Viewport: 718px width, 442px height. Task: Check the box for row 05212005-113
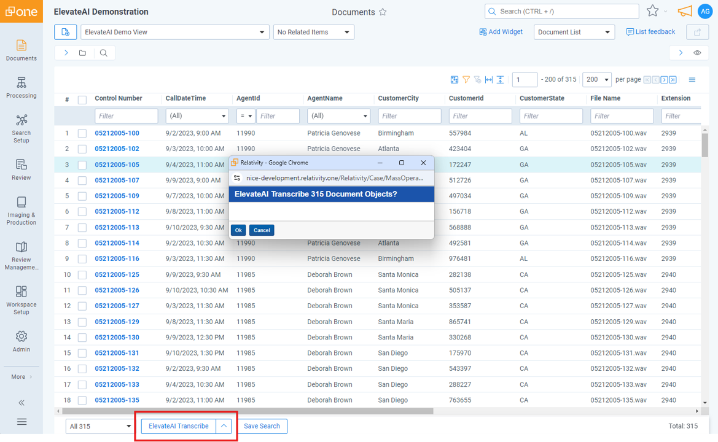click(82, 228)
